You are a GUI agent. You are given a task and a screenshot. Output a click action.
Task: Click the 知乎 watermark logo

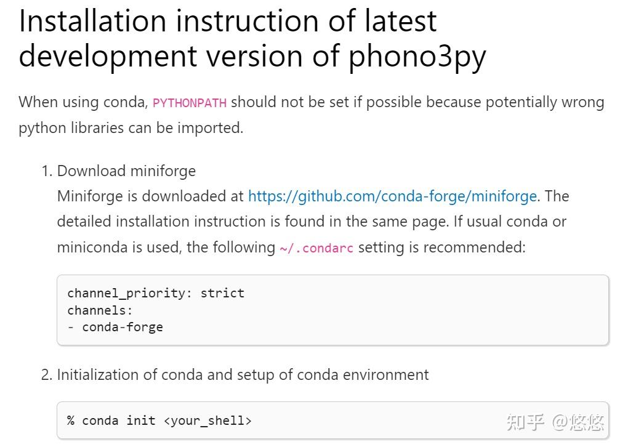click(x=525, y=422)
